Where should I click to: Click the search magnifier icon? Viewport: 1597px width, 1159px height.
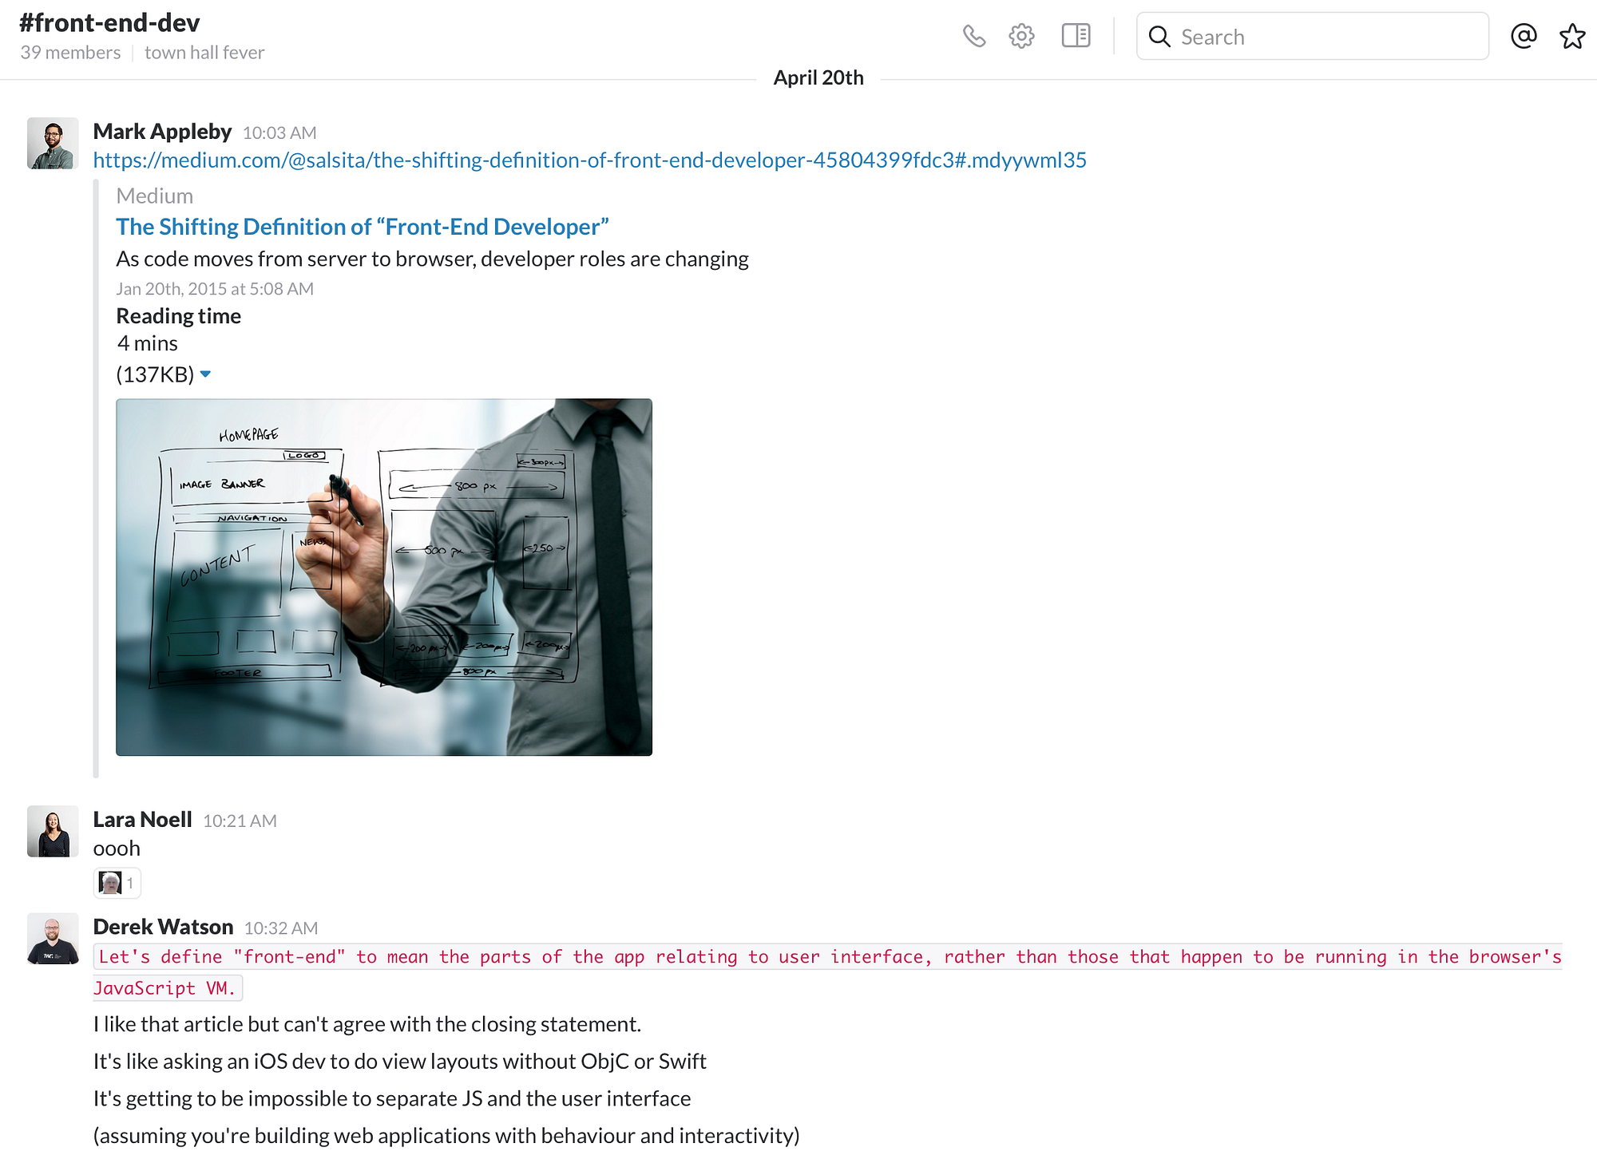tap(1159, 37)
